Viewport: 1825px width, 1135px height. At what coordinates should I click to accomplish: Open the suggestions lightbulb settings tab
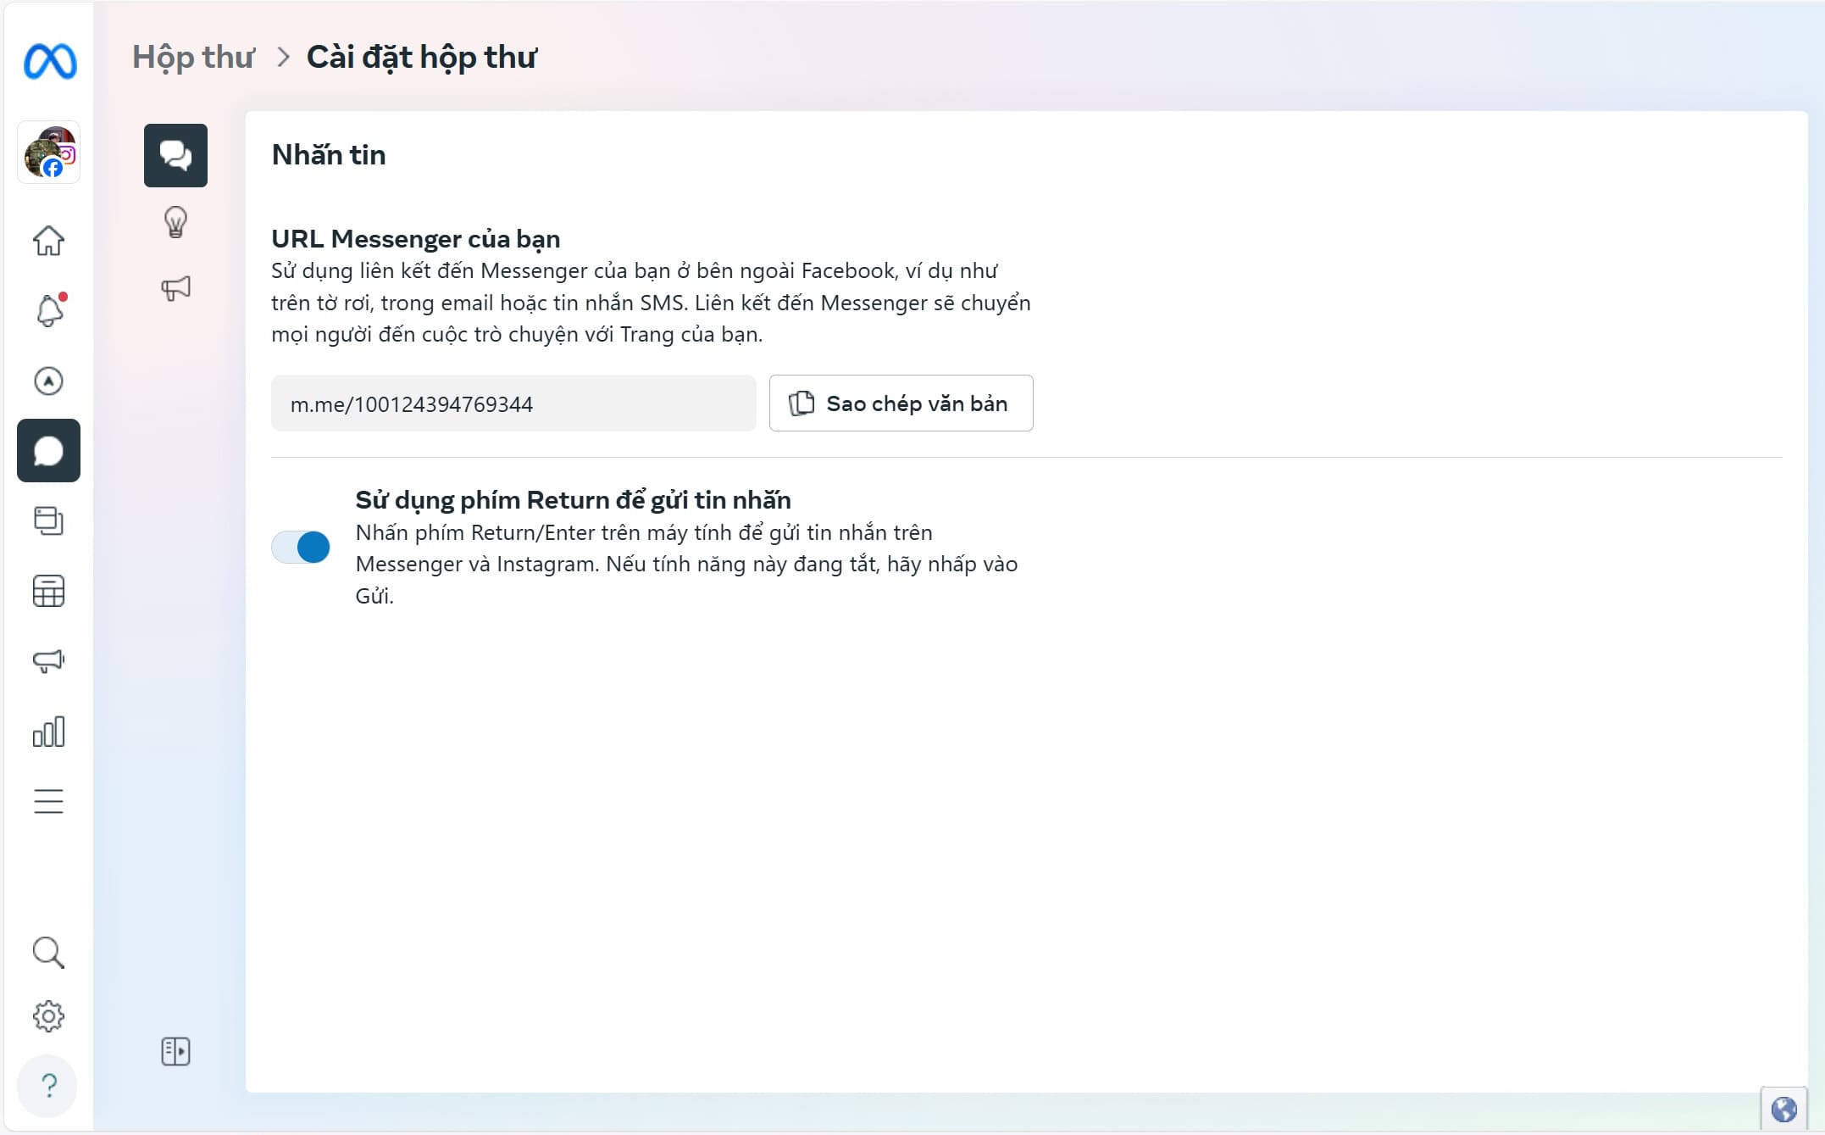(x=175, y=222)
